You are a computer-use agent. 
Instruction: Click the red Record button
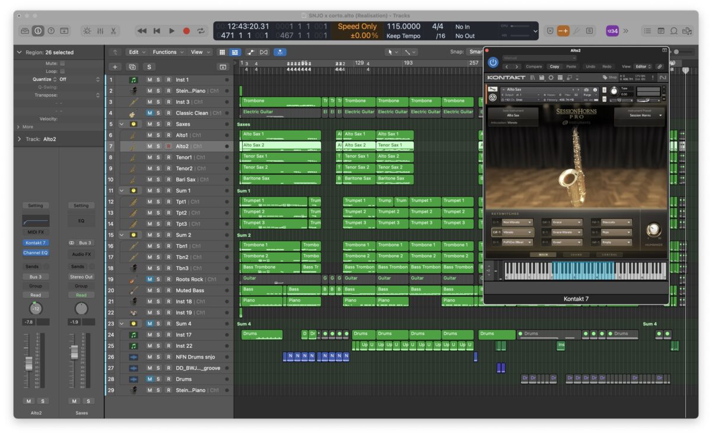(186, 31)
